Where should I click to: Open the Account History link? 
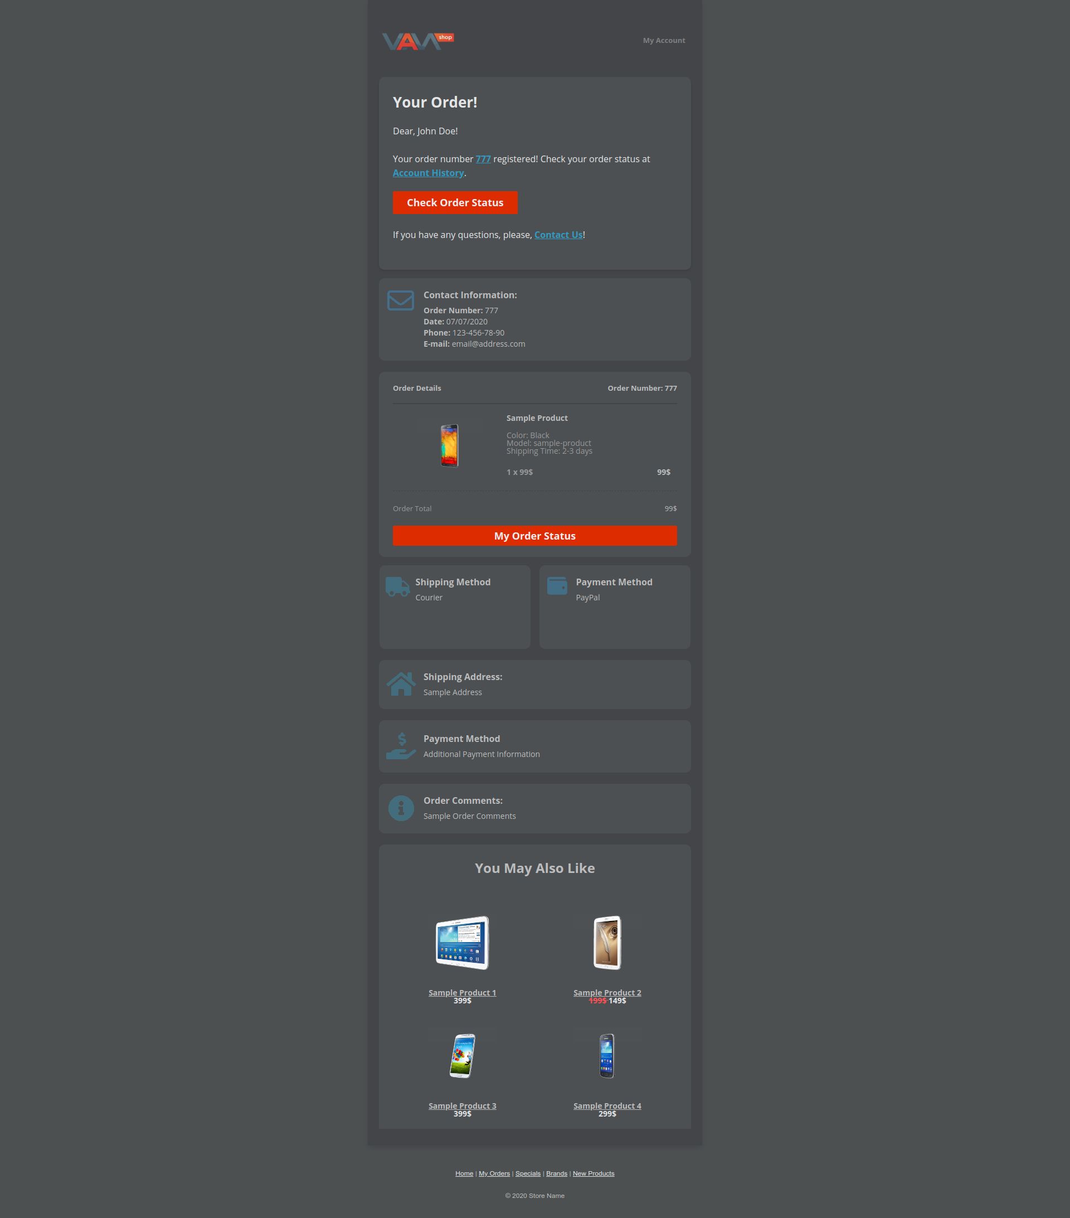pyautogui.click(x=429, y=173)
